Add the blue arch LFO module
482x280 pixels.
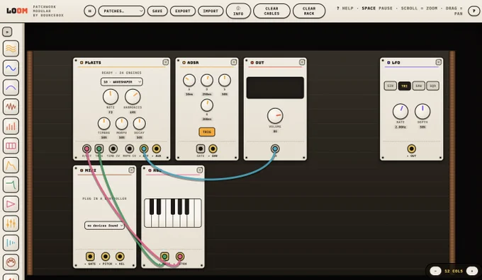tap(11, 88)
